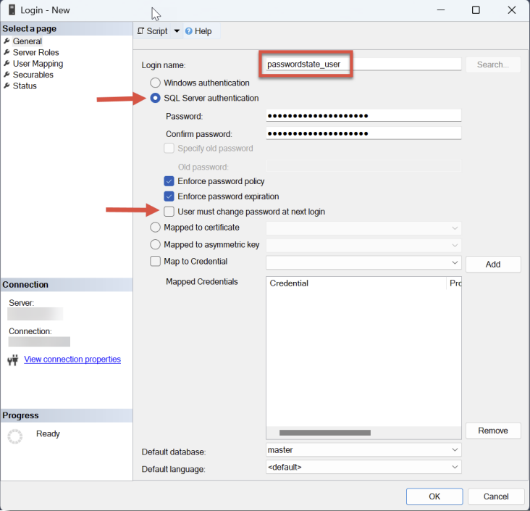The width and height of the screenshot is (530, 511).
Task: Open the Map to Credential dropdown
Action: [x=363, y=262]
